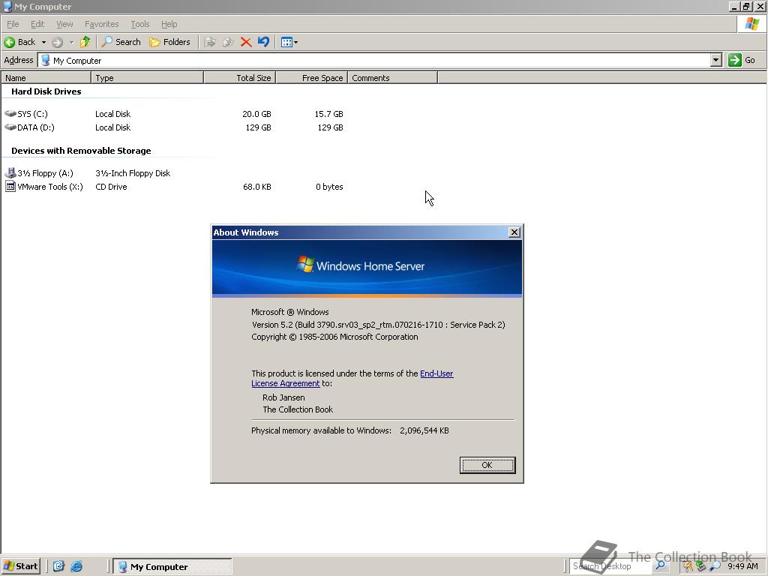Click the Copy To toolbar icon

coord(228,42)
